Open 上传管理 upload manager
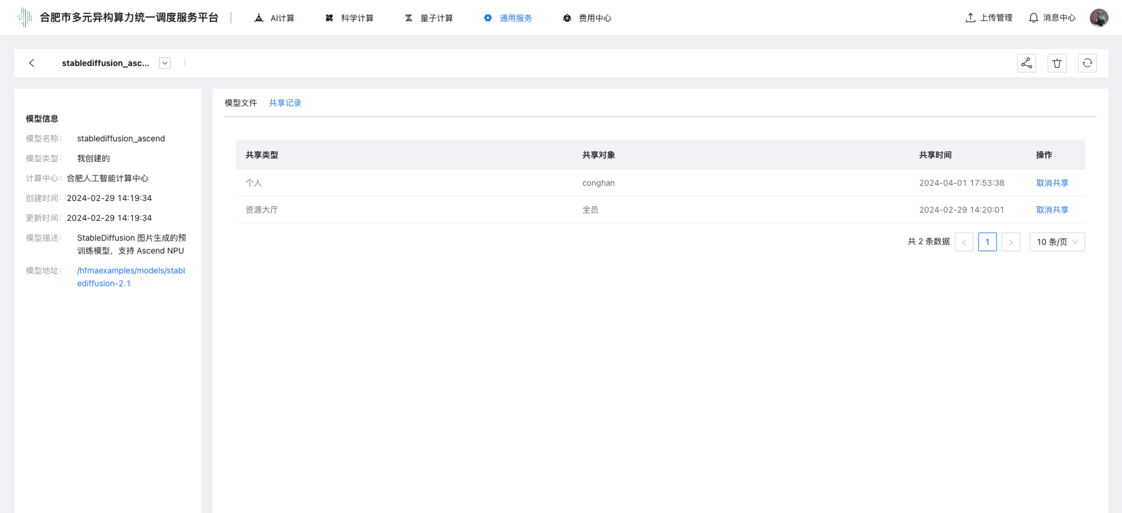 click(989, 18)
